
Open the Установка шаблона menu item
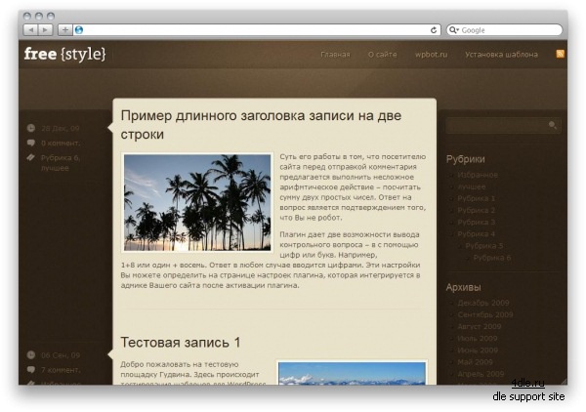501,55
